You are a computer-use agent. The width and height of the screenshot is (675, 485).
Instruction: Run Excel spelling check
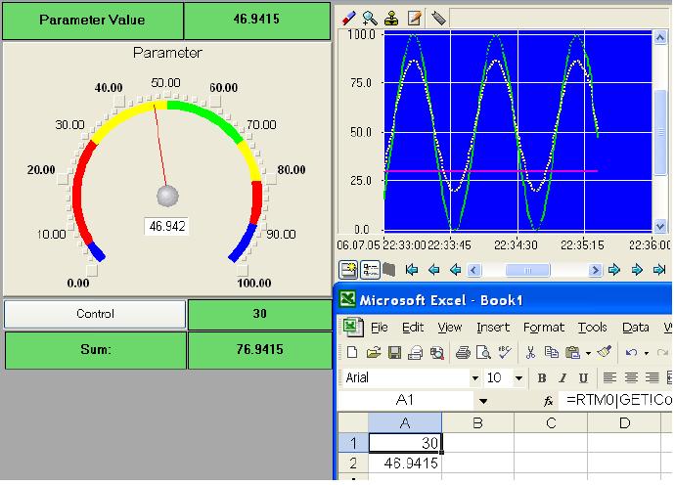[x=505, y=352]
